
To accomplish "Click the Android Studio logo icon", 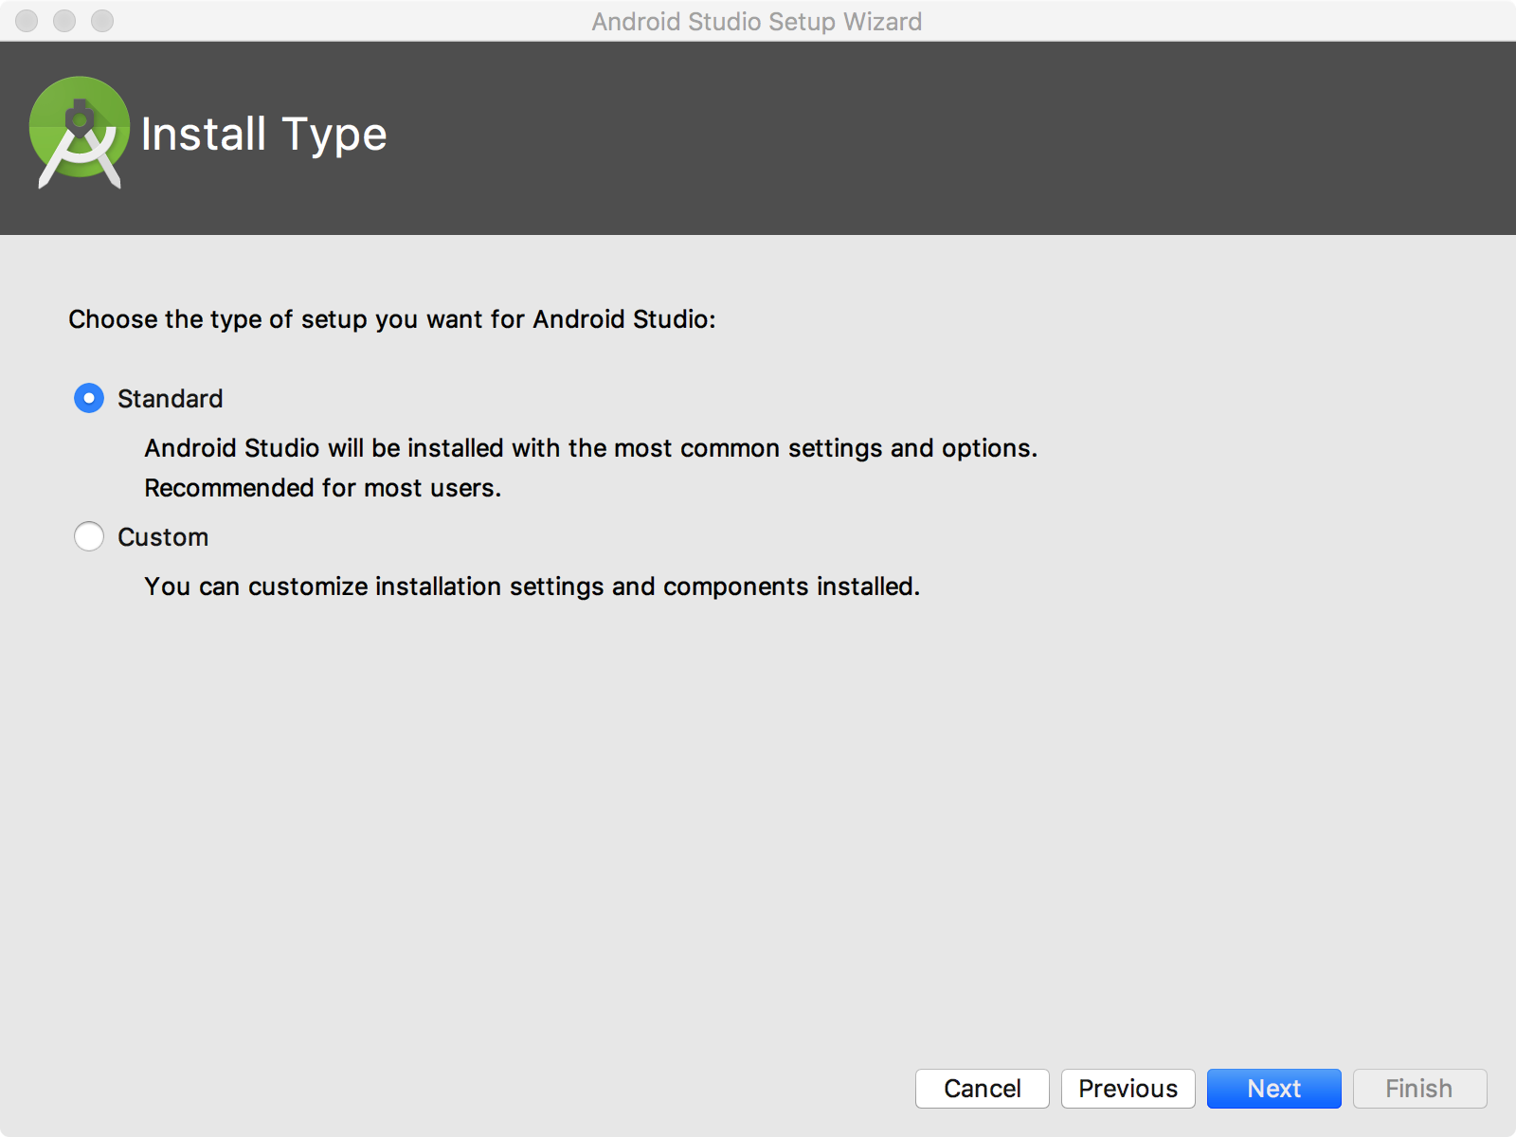I will [x=80, y=133].
